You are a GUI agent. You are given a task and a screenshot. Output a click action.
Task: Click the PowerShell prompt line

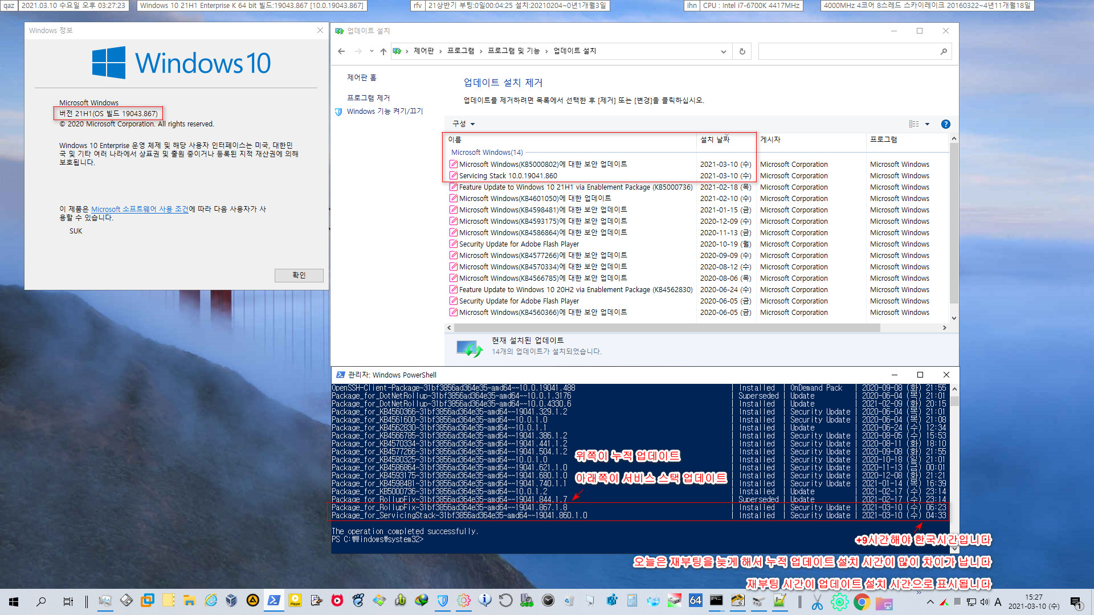point(378,539)
